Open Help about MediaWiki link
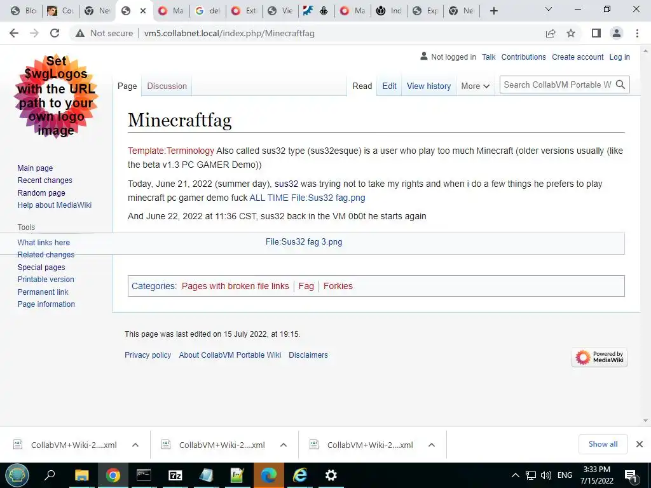Image resolution: width=651 pixels, height=488 pixels. (55, 205)
